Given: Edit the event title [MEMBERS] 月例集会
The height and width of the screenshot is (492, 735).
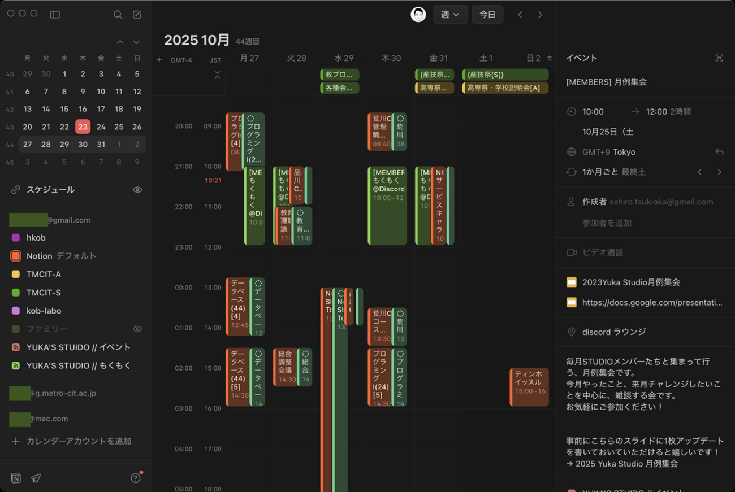Looking at the screenshot, I should click(x=606, y=82).
